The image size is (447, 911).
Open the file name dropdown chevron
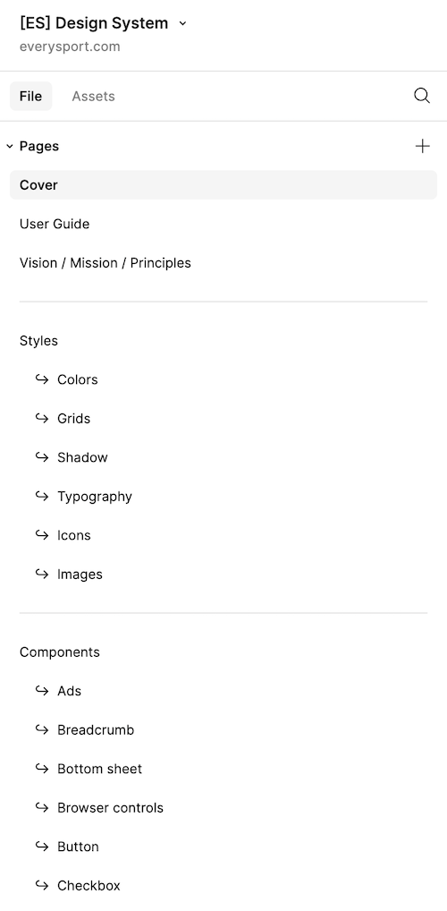pos(182,23)
